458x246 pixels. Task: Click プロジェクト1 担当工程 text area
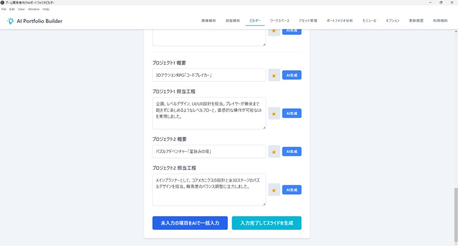(209, 113)
